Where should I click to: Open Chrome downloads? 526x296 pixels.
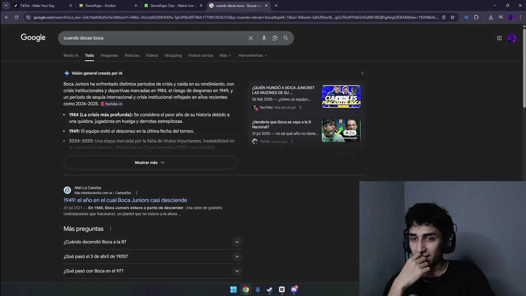[x=491, y=17]
